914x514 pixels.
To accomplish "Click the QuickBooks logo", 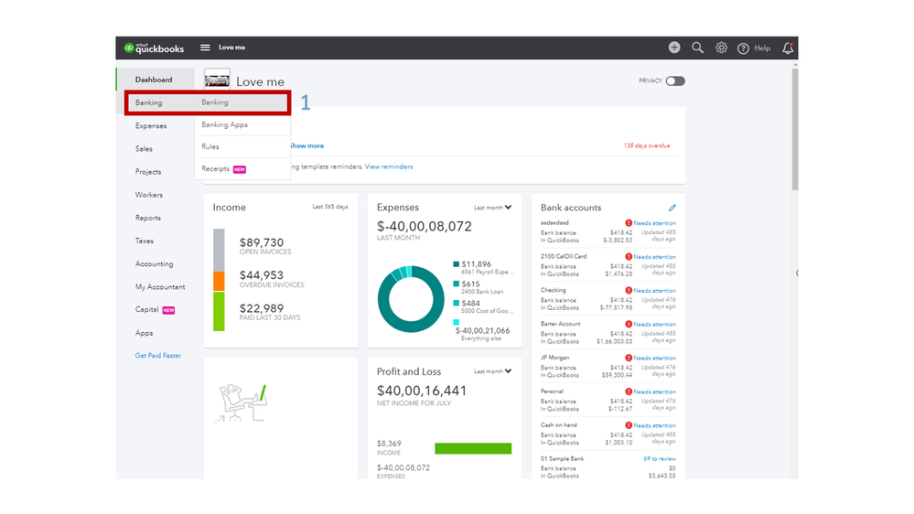I will pos(154,48).
